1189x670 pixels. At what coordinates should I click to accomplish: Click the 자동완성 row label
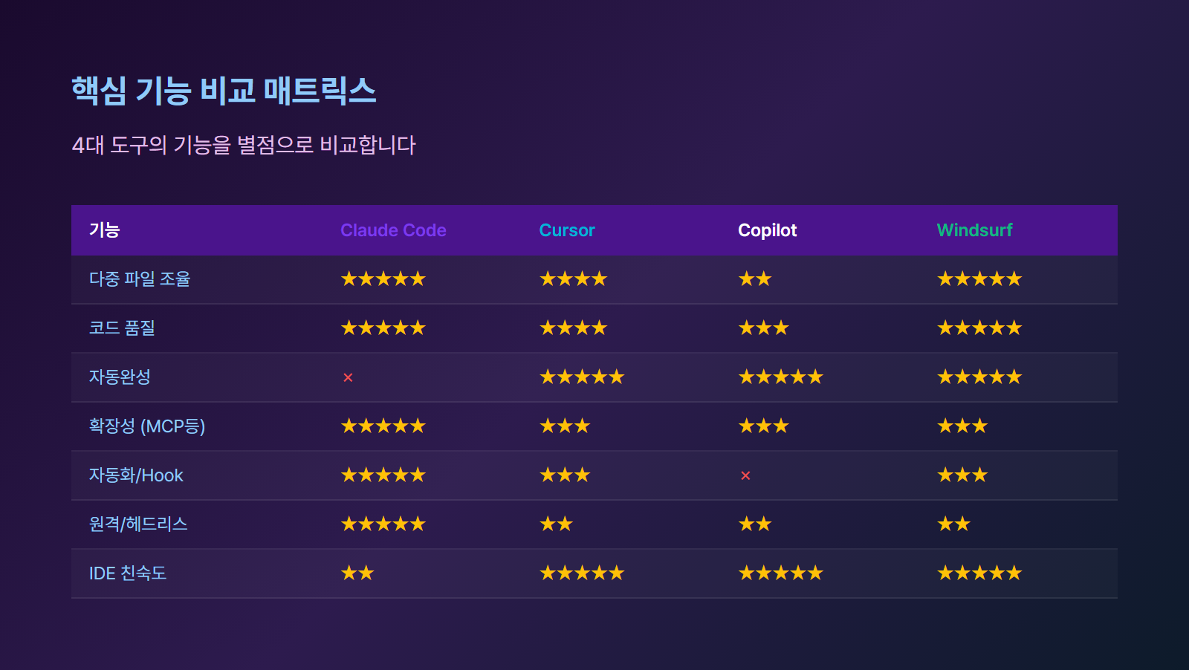click(x=120, y=377)
